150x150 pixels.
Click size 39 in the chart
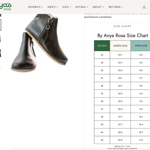[102, 94]
